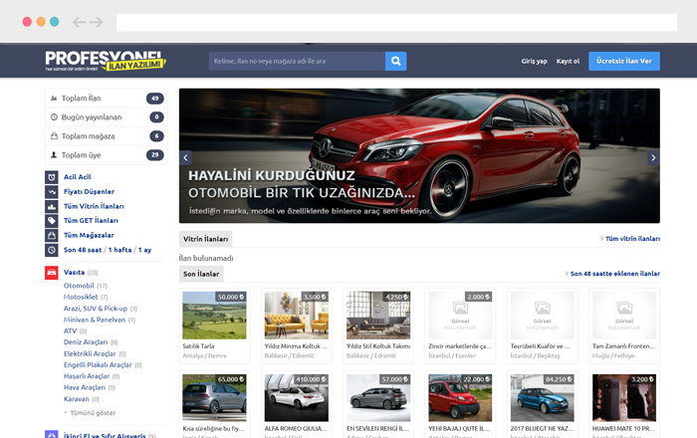Click the 1 ay filter link

pos(145,250)
